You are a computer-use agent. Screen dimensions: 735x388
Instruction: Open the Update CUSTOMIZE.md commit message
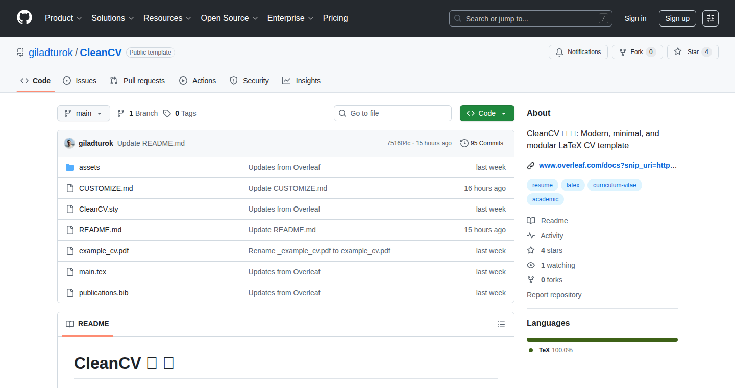click(x=288, y=188)
